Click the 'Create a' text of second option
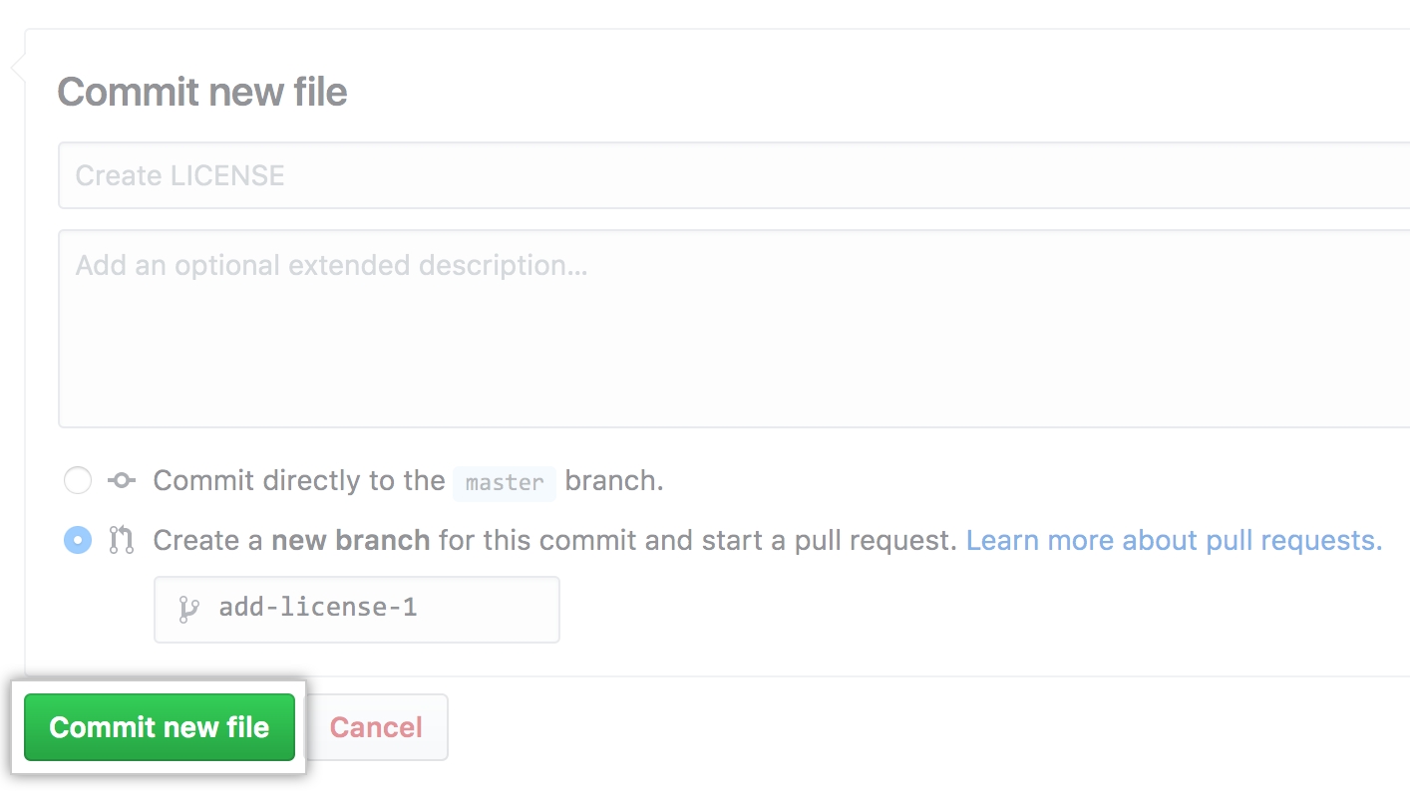Screen dimensions: 1410x791 (207, 541)
